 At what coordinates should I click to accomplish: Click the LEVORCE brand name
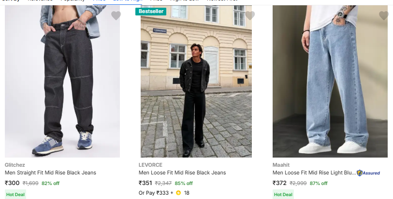point(150,164)
